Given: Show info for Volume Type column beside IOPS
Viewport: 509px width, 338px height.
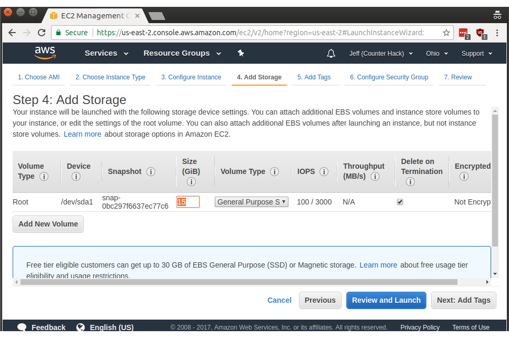Looking at the screenshot, I should pyautogui.click(x=274, y=171).
